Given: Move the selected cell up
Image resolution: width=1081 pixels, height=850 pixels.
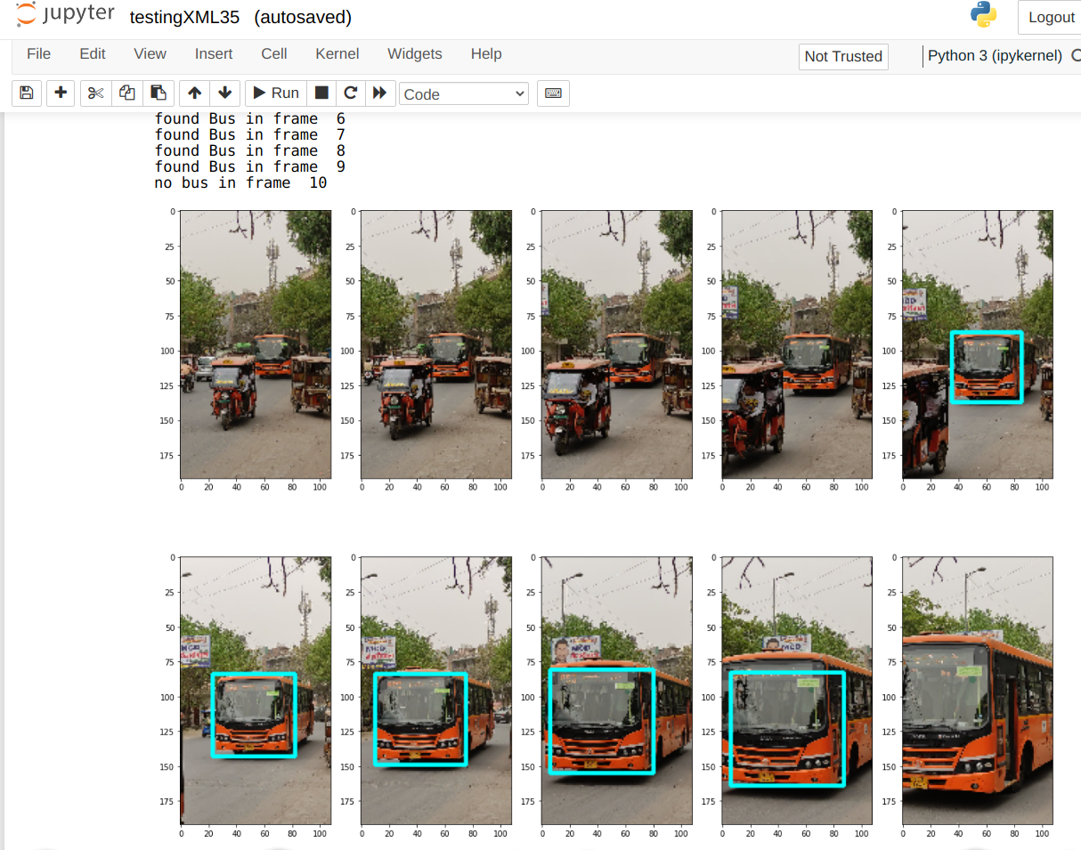Looking at the screenshot, I should pos(193,93).
